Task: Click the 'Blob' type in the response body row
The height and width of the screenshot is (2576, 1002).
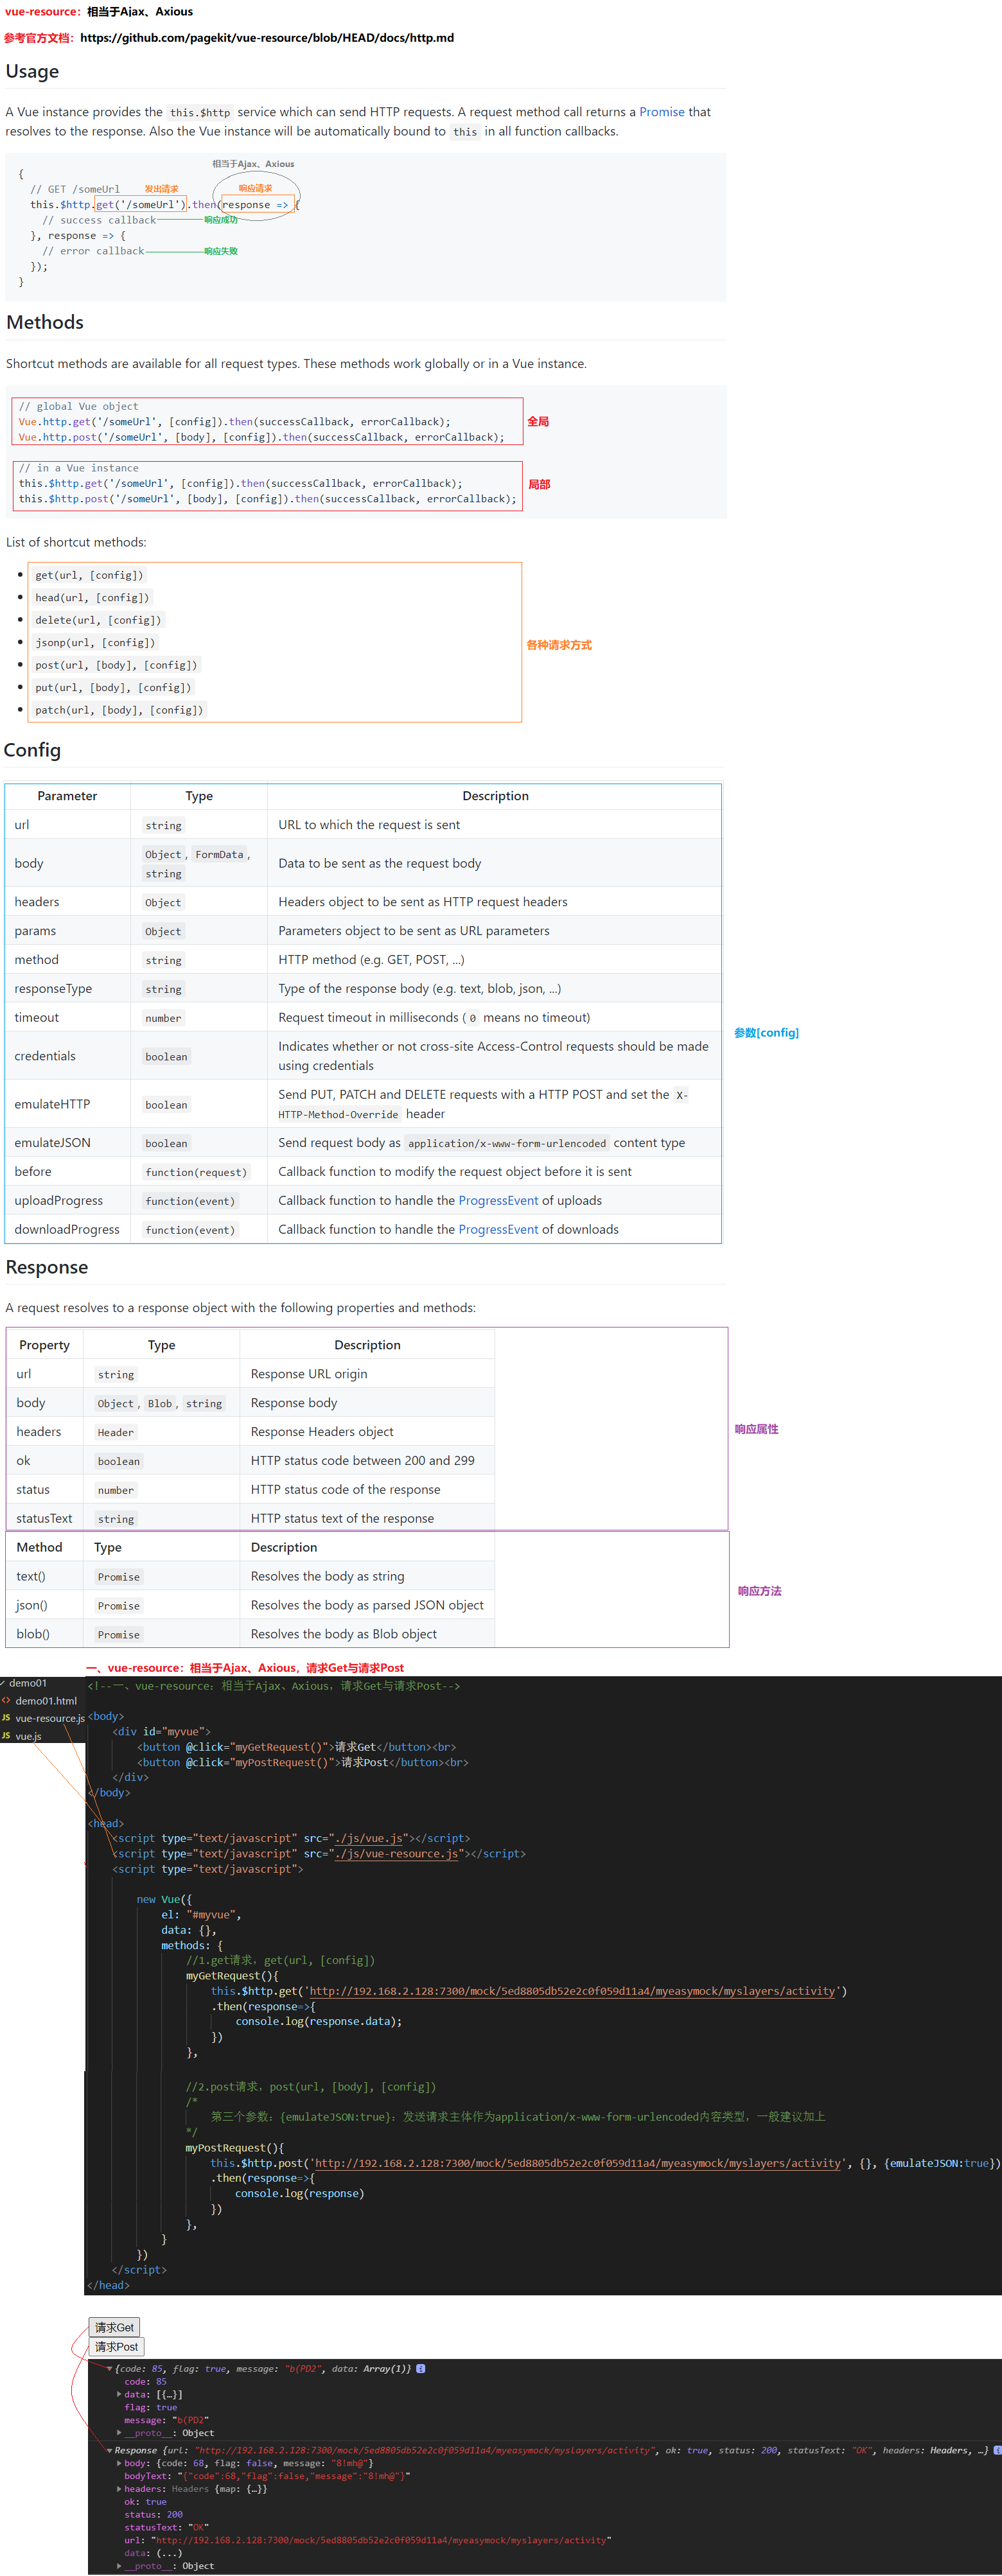Action: coord(160,1404)
